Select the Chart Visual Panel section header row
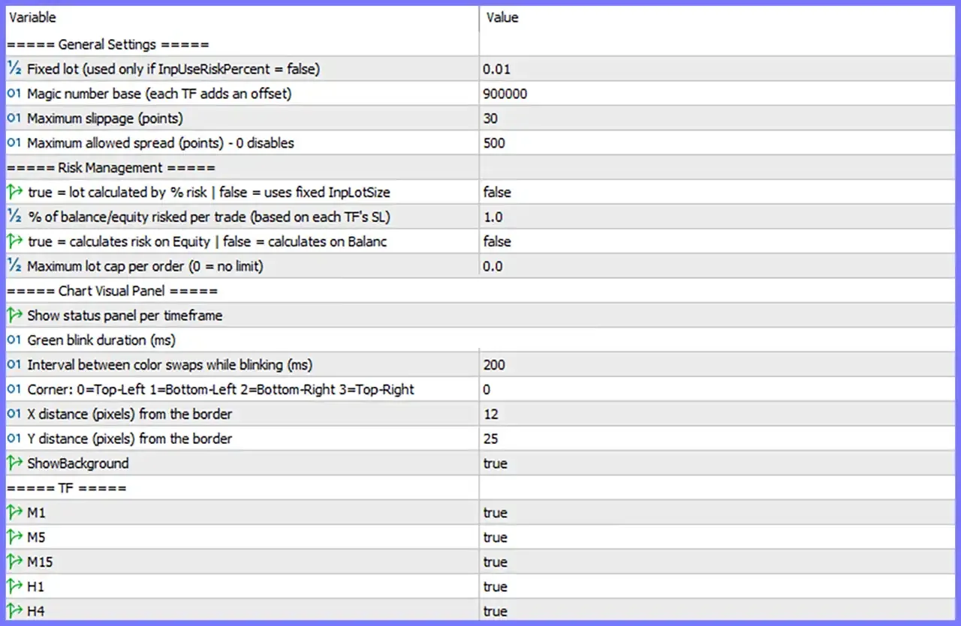This screenshot has width=961, height=626. tap(480, 291)
